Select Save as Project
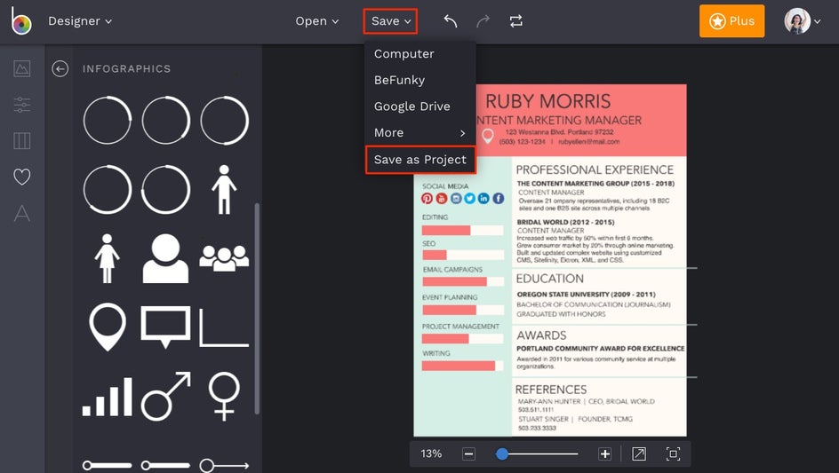Viewport: 839px width, 473px height. tap(420, 159)
